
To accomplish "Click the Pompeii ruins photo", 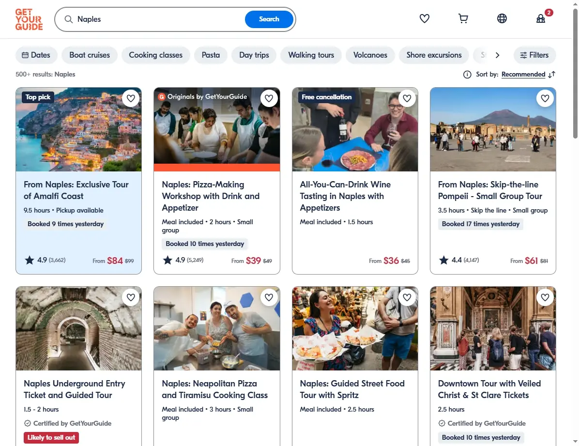I will [493, 130].
